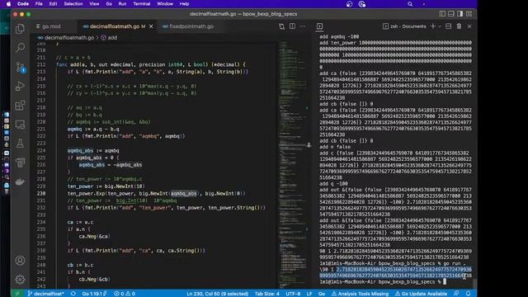
Task: Click the func add declaration on line 212
Action: click(151, 64)
